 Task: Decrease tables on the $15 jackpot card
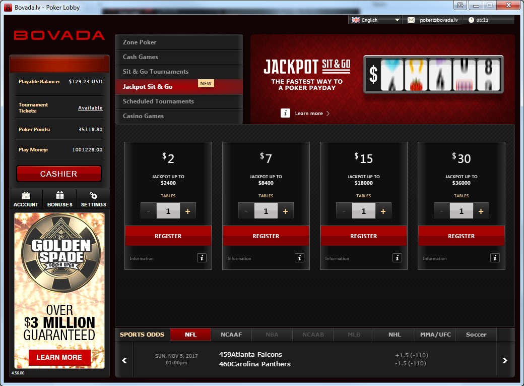tap(344, 211)
